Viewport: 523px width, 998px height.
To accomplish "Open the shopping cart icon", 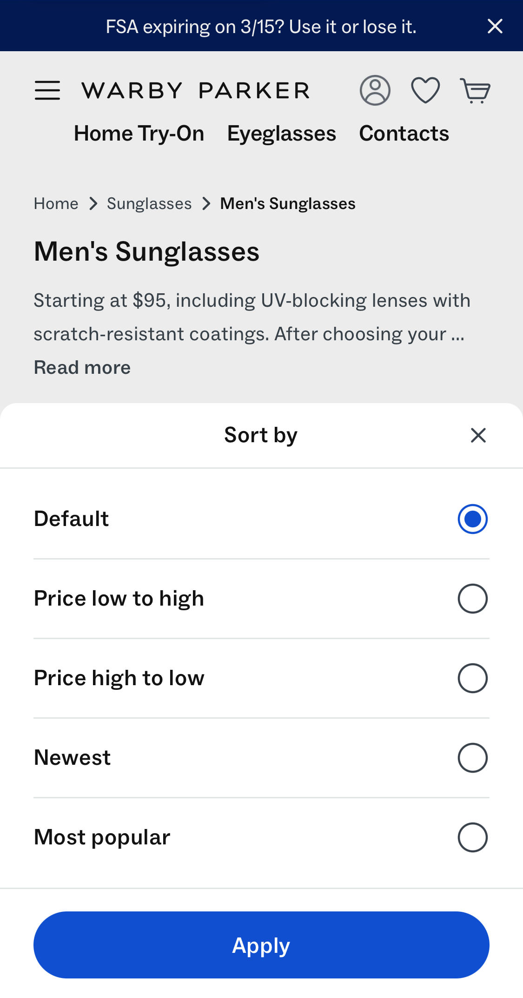I will tap(475, 90).
